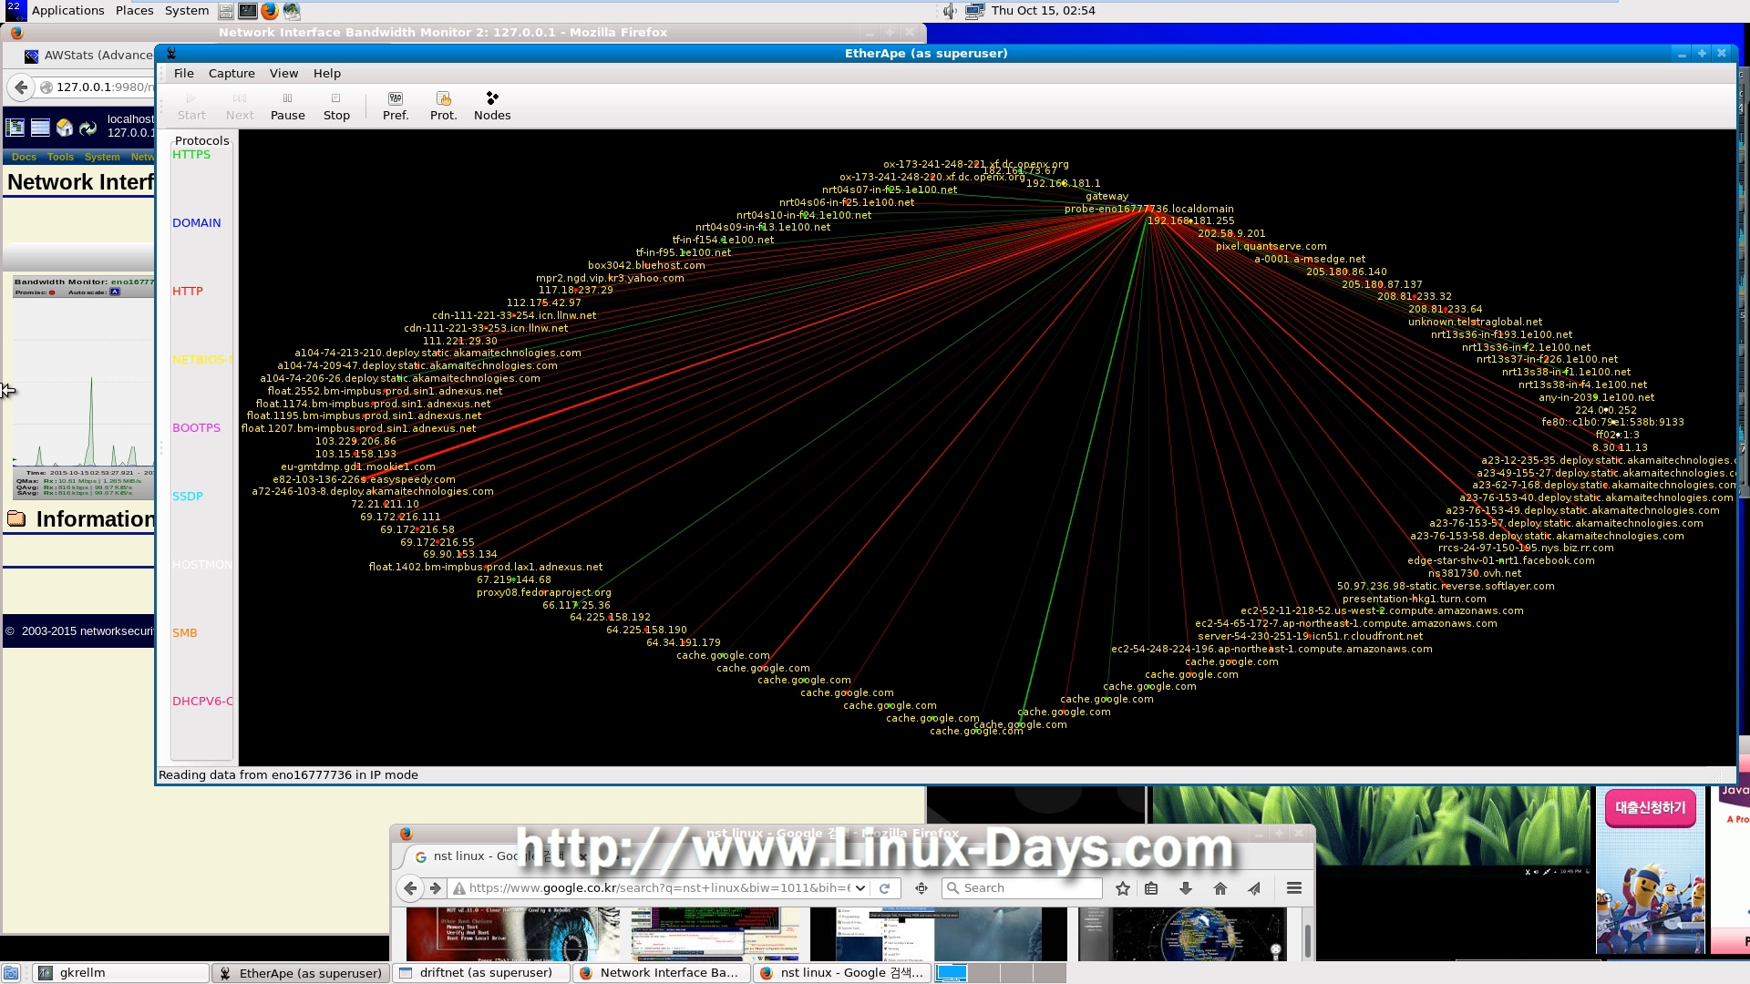Image resolution: width=1750 pixels, height=984 pixels.
Task: Open URL history dropdown in Google Firefox
Action: pos(860,887)
